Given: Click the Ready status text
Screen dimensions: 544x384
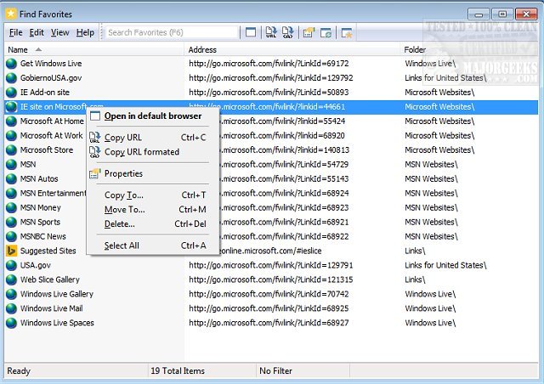Looking at the screenshot, I should 19,370.
